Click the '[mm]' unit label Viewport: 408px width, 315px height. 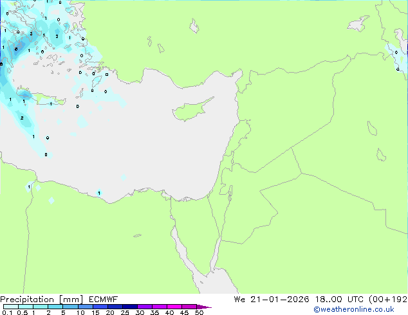[x=71, y=300]
